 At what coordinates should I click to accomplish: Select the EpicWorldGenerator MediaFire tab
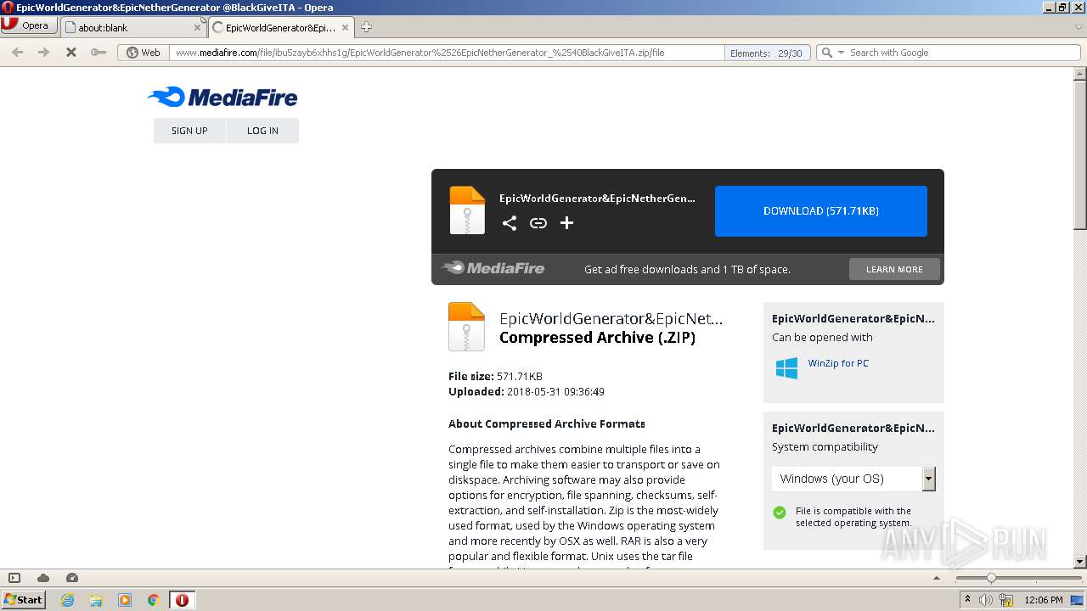pos(281,27)
